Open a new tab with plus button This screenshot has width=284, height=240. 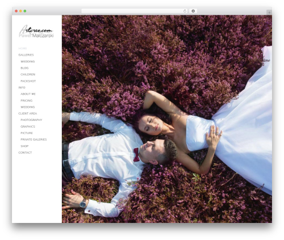click(x=269, y=12)
